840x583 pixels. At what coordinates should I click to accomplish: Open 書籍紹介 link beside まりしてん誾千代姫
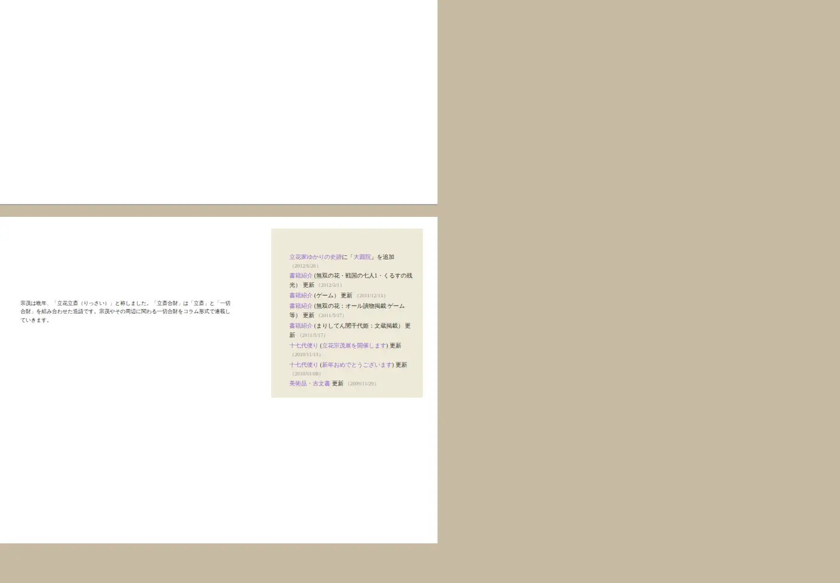[301, 326]
